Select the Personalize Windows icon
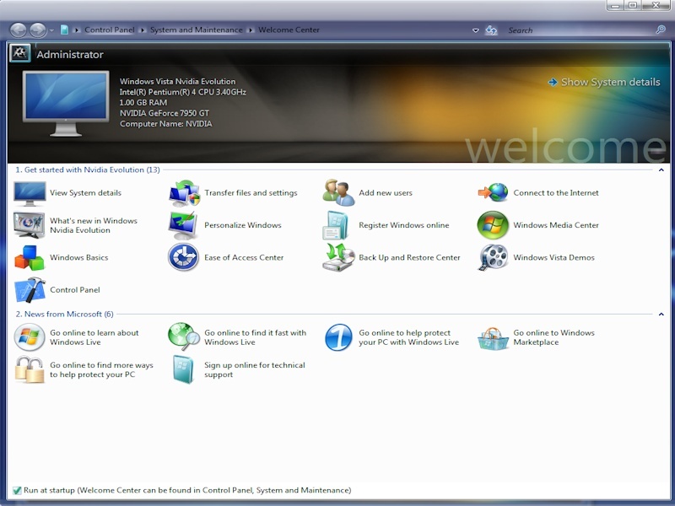The image size is (675, 506). (183, 225)
